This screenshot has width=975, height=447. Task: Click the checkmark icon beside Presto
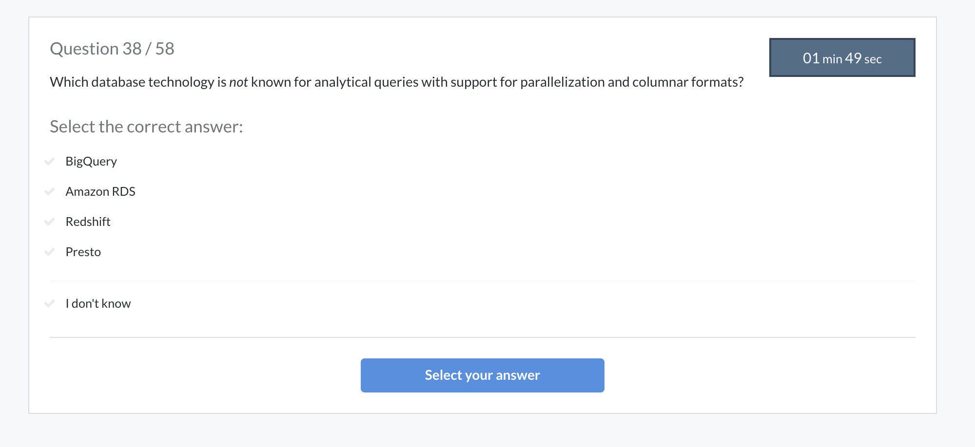(50, 252)
